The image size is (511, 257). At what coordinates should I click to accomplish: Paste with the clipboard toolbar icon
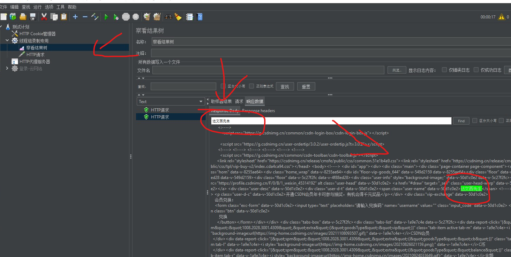tap(63, 16)
